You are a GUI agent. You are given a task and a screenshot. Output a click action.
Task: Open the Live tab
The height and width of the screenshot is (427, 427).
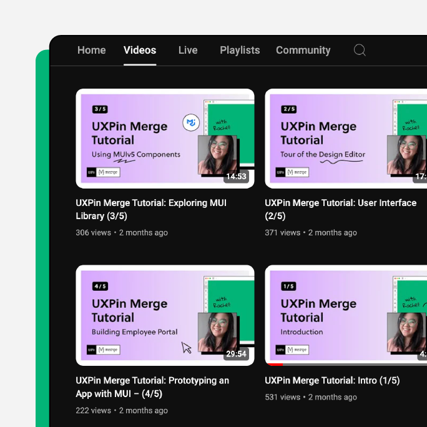pos(188,50)
